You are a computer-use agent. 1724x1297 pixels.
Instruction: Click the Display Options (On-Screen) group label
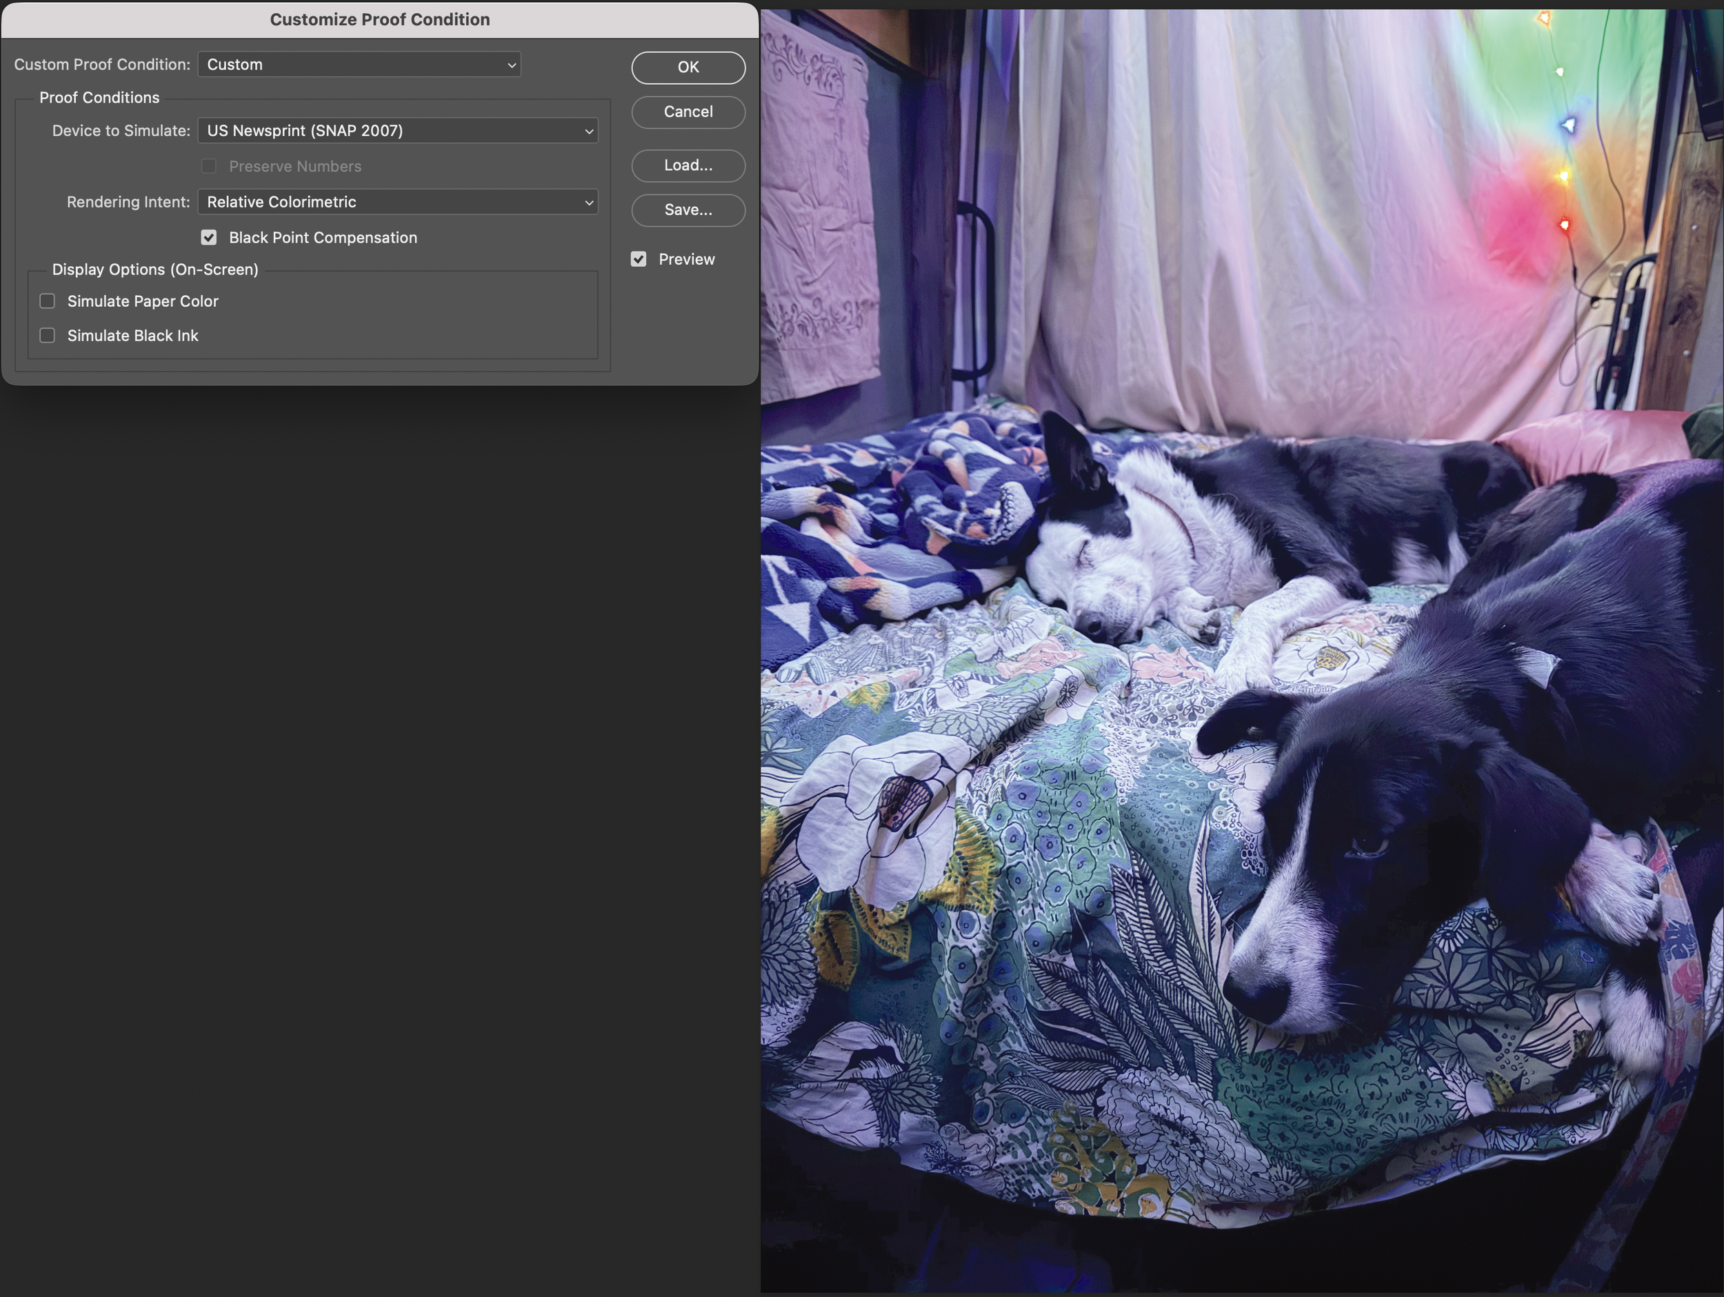(x=155, y=270)
